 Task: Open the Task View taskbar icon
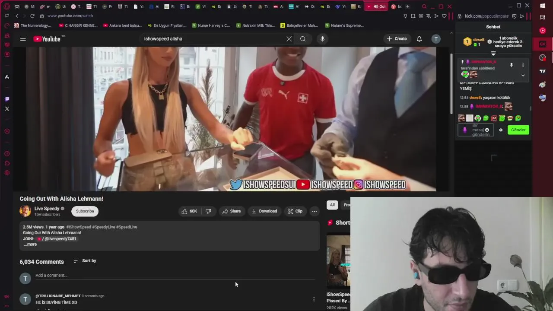tap(543, 17)
